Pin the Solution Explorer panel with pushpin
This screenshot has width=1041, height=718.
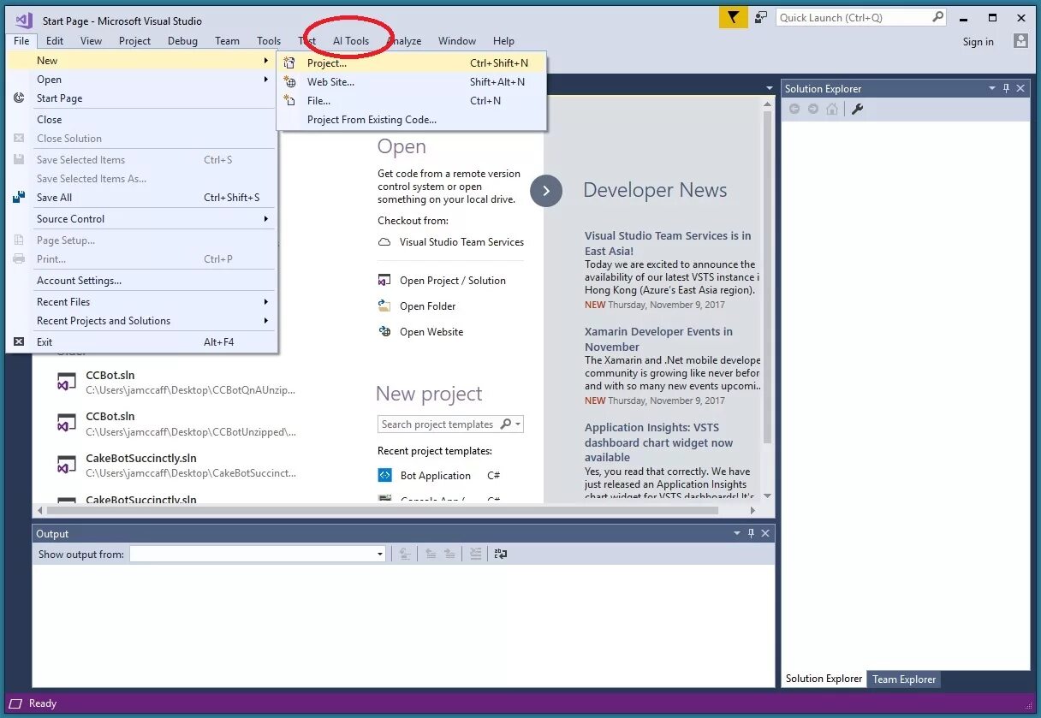coord(1007,88)
